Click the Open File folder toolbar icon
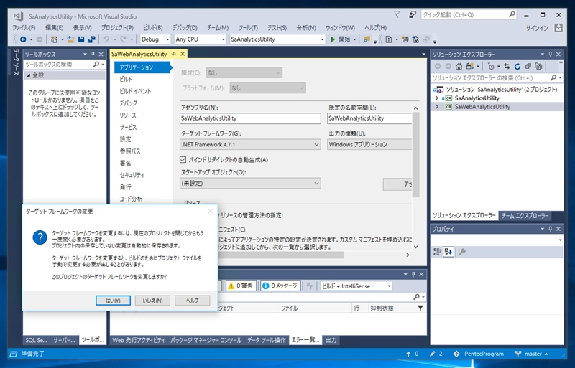Viewport: 575px width, 368px height. (x=70, y=39)
